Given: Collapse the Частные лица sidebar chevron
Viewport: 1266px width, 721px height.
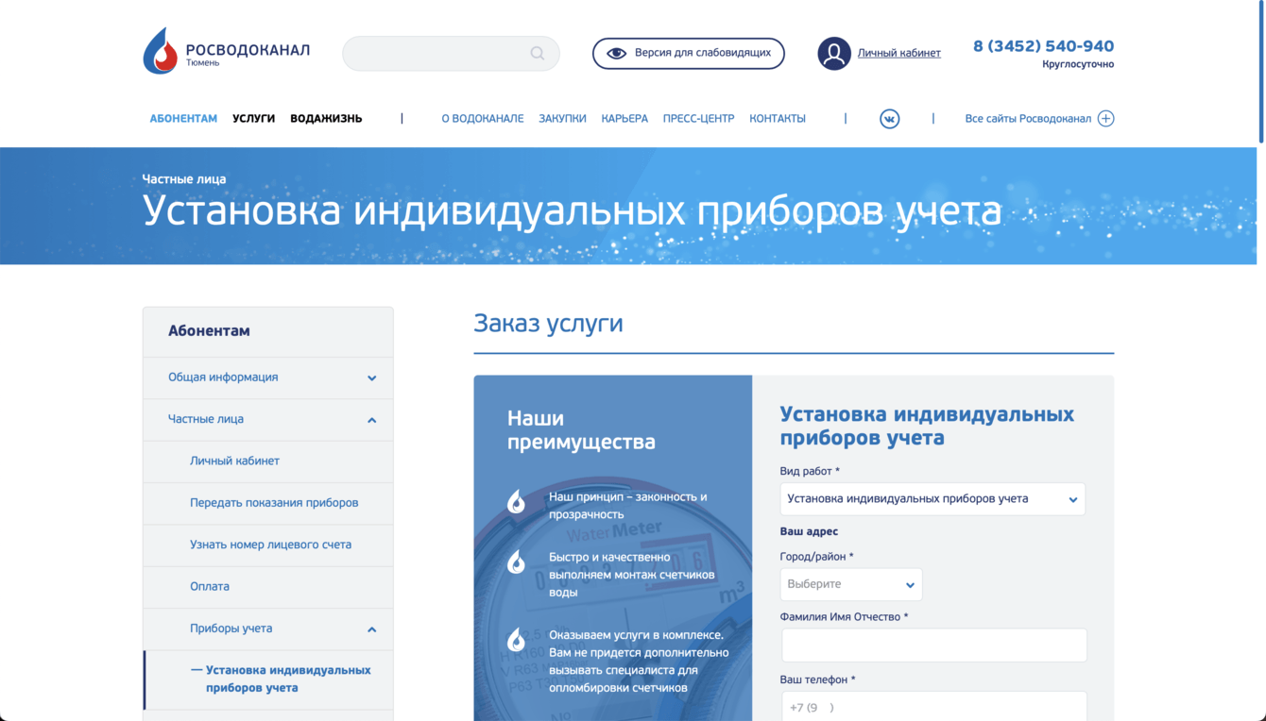Looking at the screenshot, I should 372,420.
